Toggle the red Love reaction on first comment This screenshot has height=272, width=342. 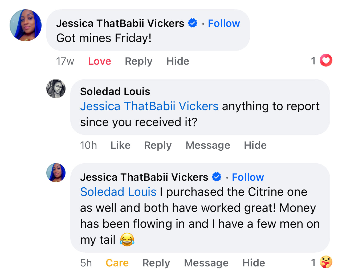tap(99, 61)
